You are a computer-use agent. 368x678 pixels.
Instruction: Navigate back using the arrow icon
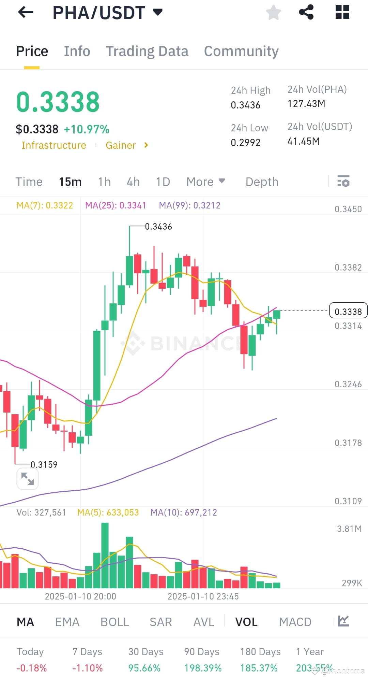coord(26,12)
